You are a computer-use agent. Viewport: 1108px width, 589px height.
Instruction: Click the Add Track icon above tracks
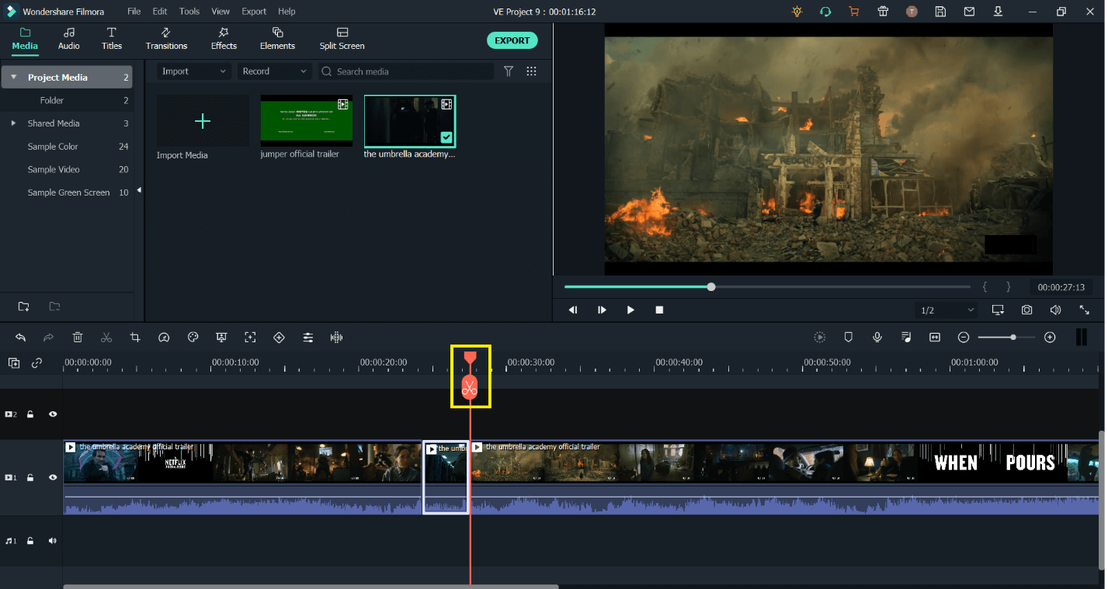[14, 362]
